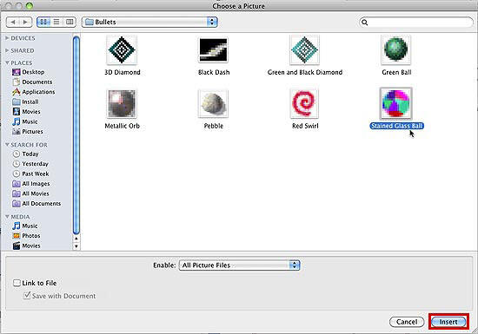Open Desktop in the sidebar

click(29, 72)
